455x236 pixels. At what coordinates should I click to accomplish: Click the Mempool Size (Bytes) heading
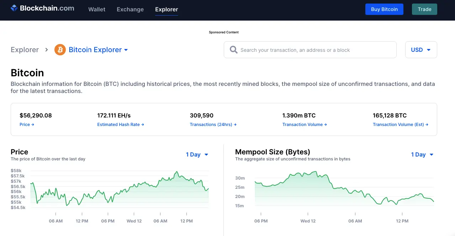click(x=273, y=152)
